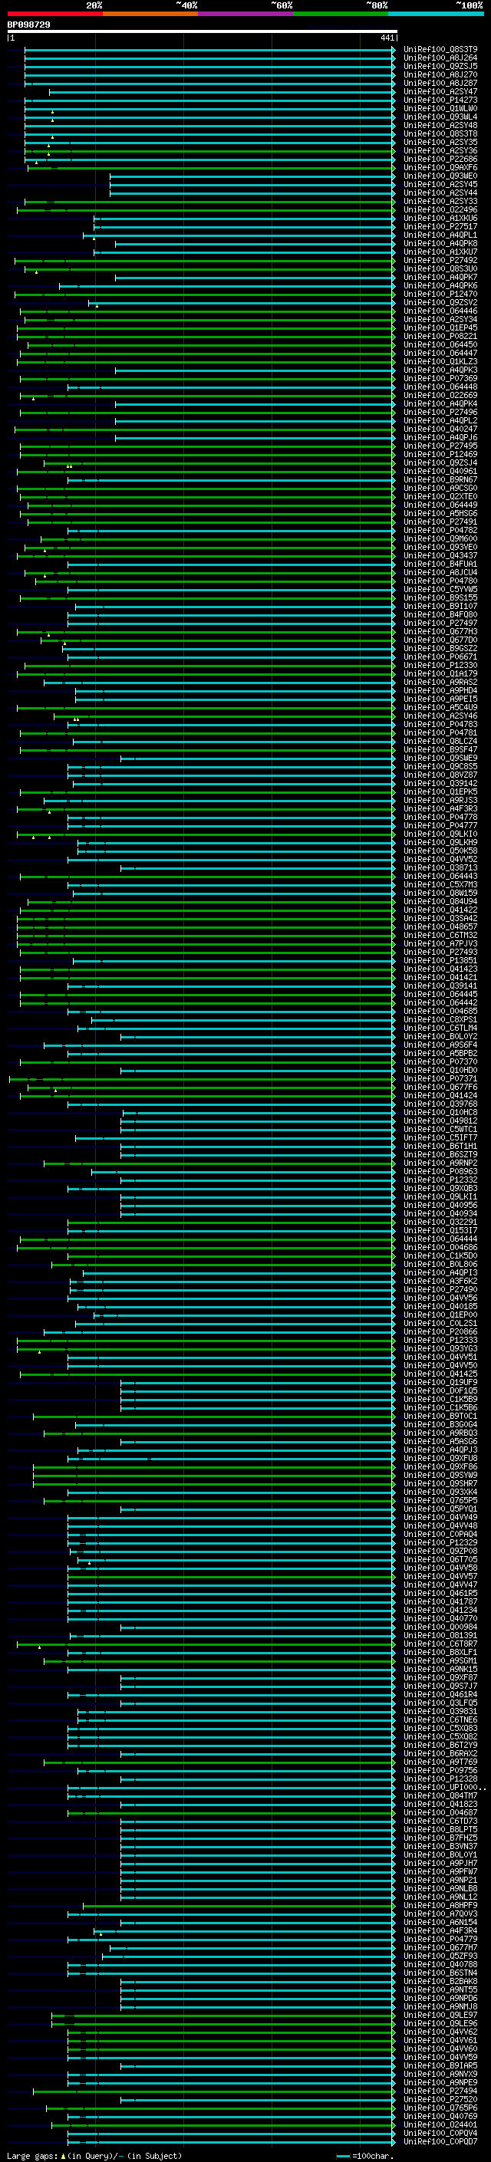Screen dimensions: 491x2162
Task: Open hit UniRef100_P22686
Action: pos(440,160)
